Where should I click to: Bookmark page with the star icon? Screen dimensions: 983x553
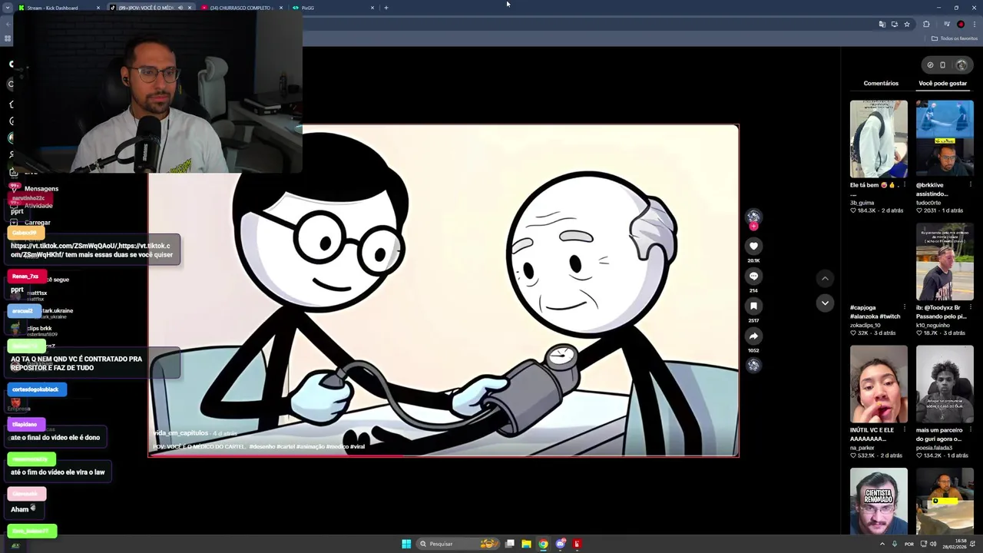tap(906, 24)
